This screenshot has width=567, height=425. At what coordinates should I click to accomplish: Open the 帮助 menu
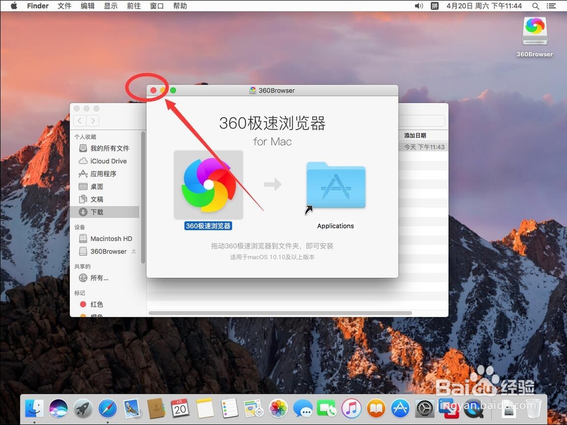pyautogui.click(x=180, y=6)
